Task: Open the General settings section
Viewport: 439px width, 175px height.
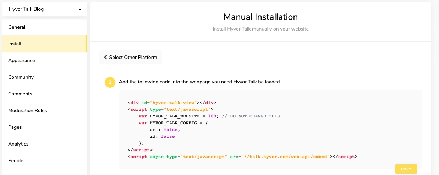Action: click(x=44, y=27)
